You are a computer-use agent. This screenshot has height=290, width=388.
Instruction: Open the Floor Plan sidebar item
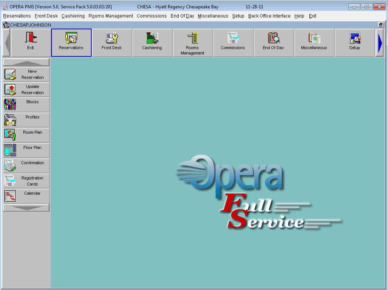[26, 151]
